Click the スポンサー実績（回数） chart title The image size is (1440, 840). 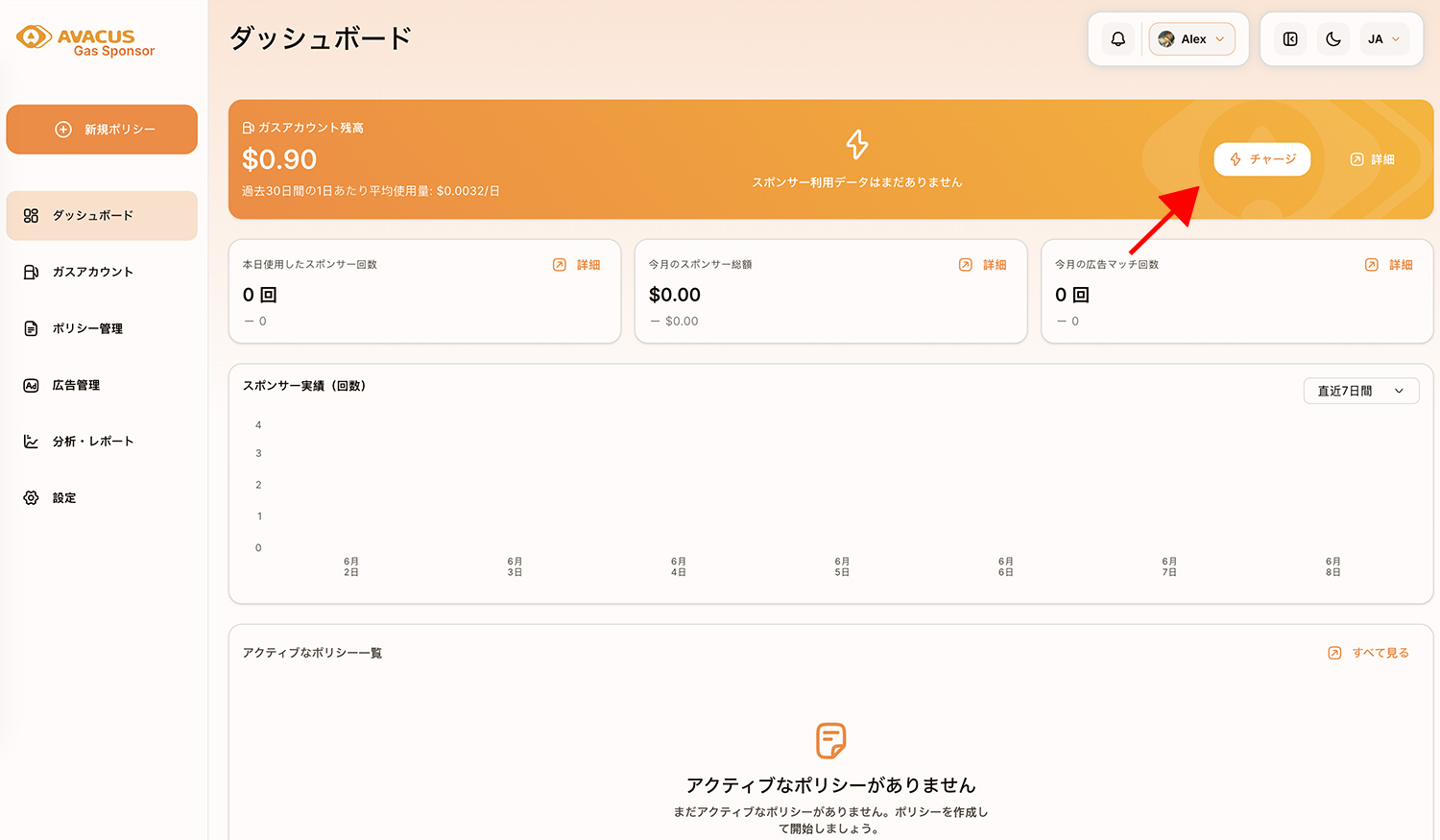[x=304, y=386]
